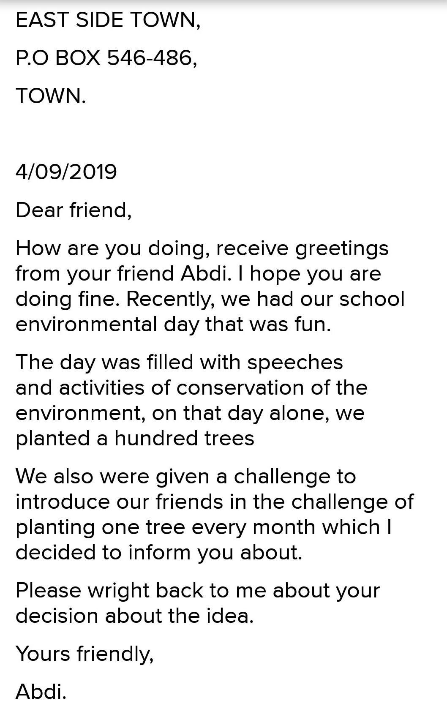Click the date 4/09/2019

[x=66, y=172]
